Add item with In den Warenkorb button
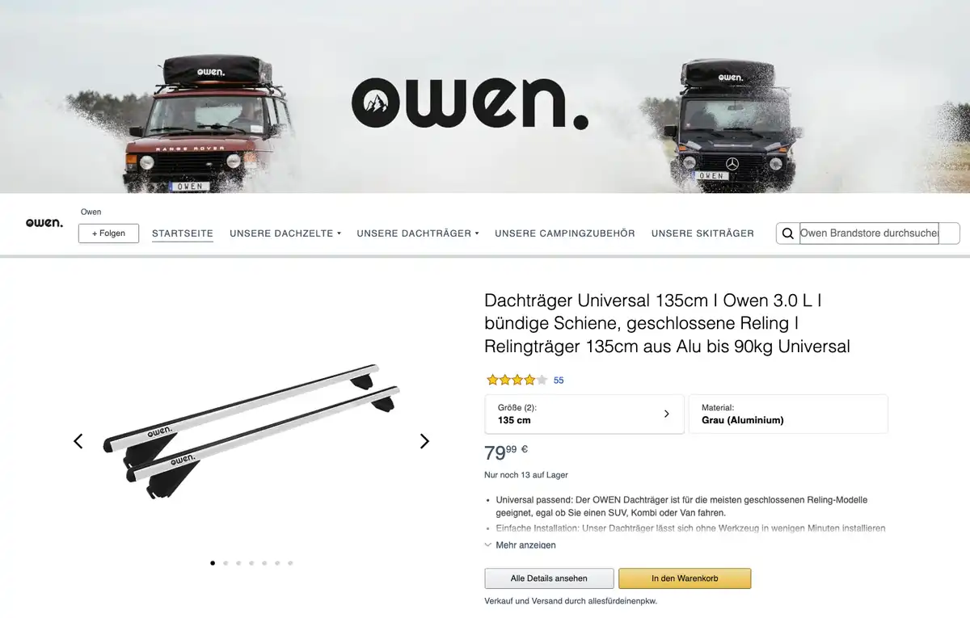The width and height of the screenshot is (970, 618). (685, 578)
